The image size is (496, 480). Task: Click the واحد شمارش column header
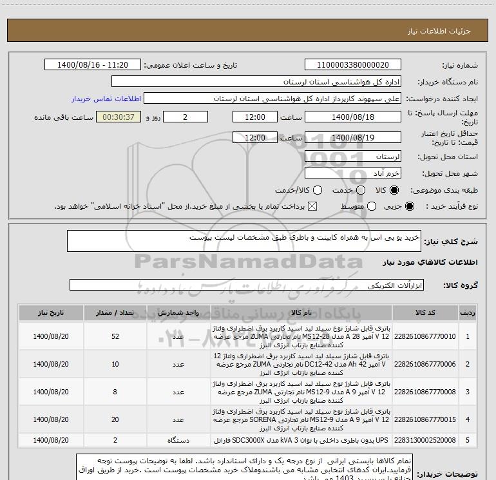178,313
